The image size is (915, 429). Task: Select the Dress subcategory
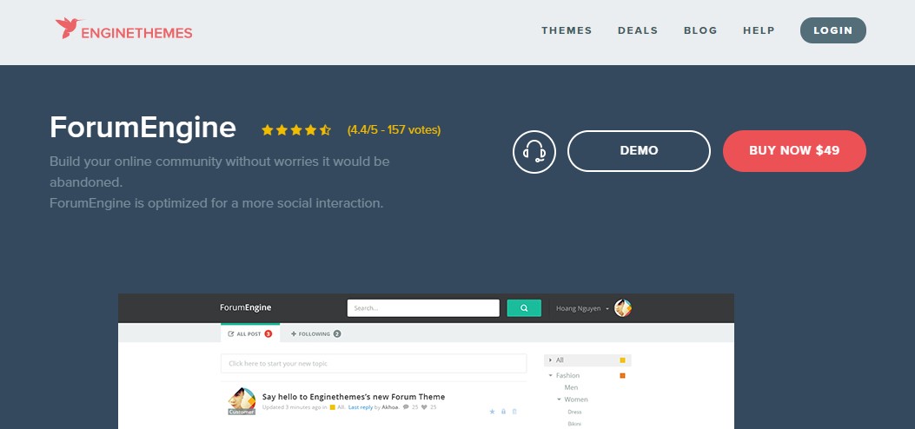tap(574, 412)
